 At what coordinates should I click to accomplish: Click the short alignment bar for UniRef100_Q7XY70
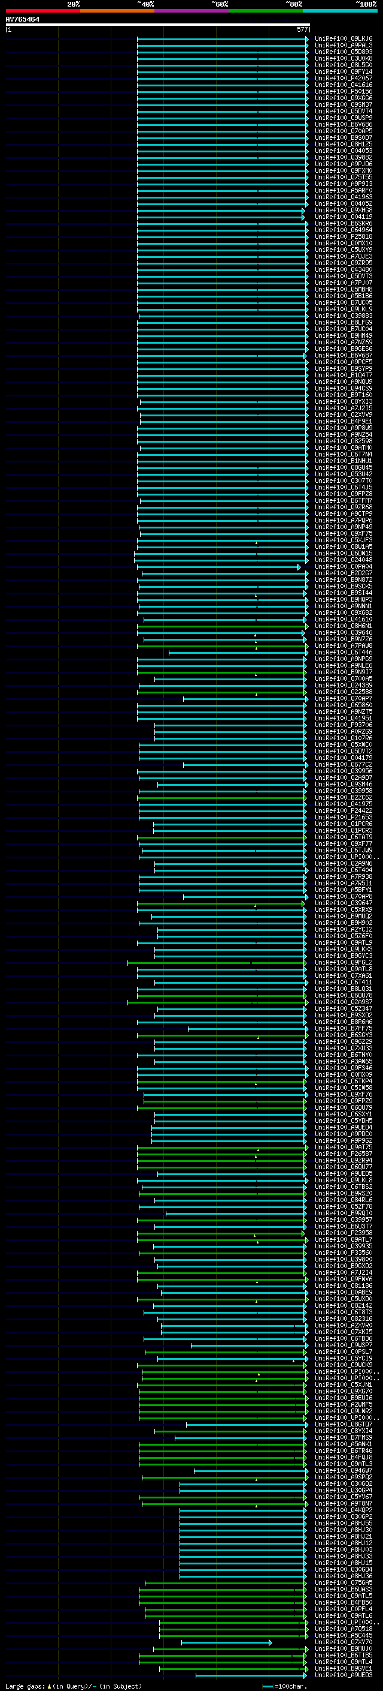point(227,1642)
